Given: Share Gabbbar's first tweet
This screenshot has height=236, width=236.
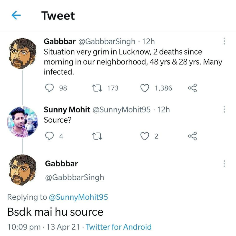Looking at the screenshot, I should (x=192, y=88).
